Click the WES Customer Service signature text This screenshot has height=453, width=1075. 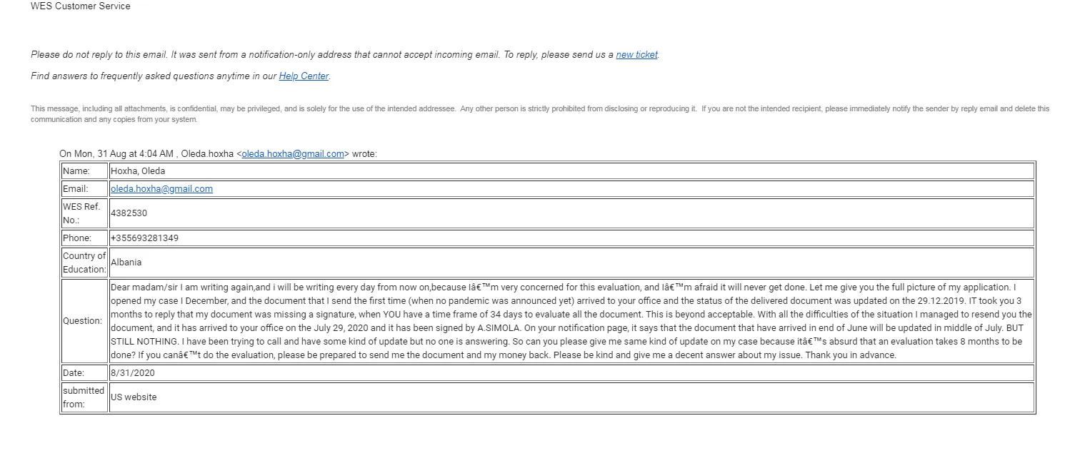click(x=80, y=6)
